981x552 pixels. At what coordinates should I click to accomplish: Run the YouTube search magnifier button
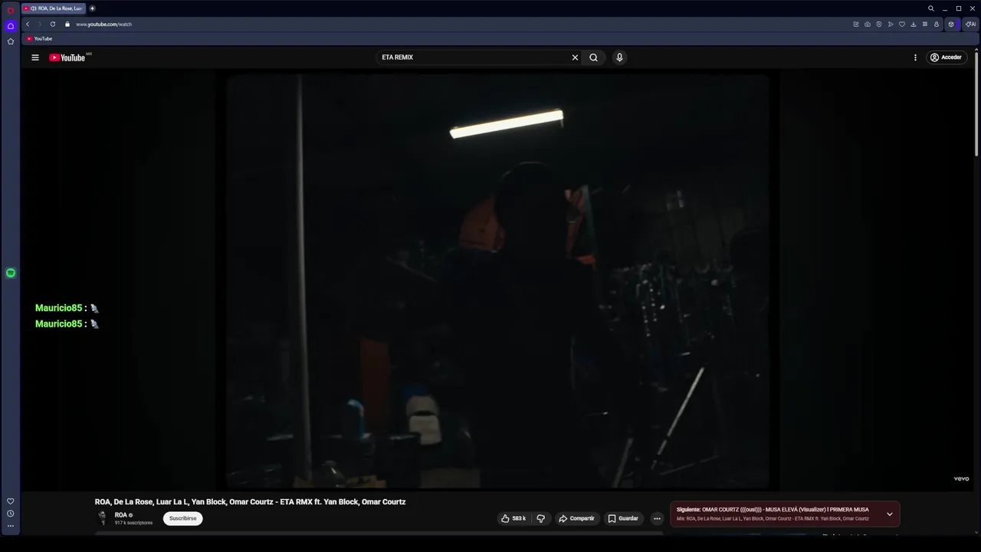(593, 58)
